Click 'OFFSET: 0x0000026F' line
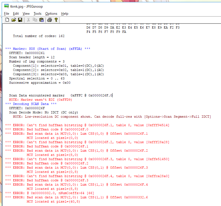 [x=27, y=108]
